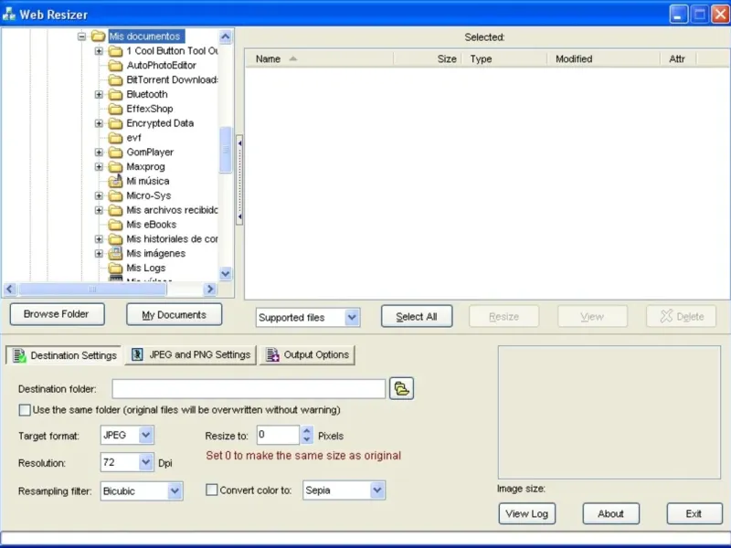Switch to Destination Settings tab
This screenshot has width=731, height=548.
click(x=64, y=355)
